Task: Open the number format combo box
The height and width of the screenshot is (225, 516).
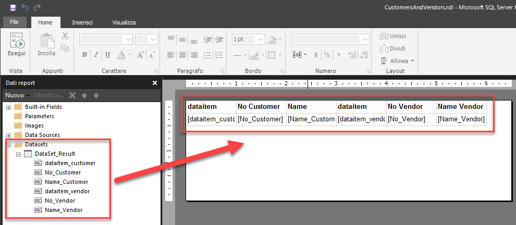Action: coord(330,39)
